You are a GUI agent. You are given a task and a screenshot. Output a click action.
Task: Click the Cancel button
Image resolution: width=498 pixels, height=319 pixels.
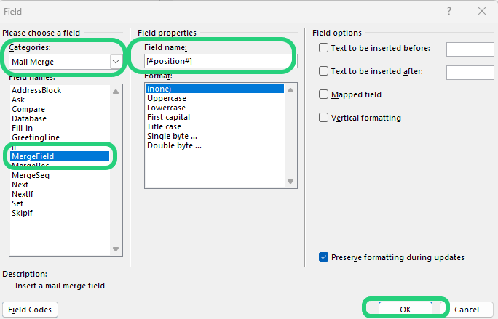[x=467, y=310]
